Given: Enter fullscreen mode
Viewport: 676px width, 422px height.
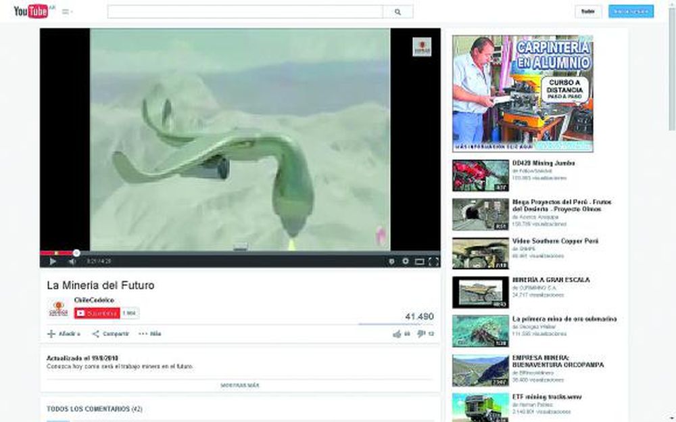Looking at the screenshot, I should tap(433, 261).
